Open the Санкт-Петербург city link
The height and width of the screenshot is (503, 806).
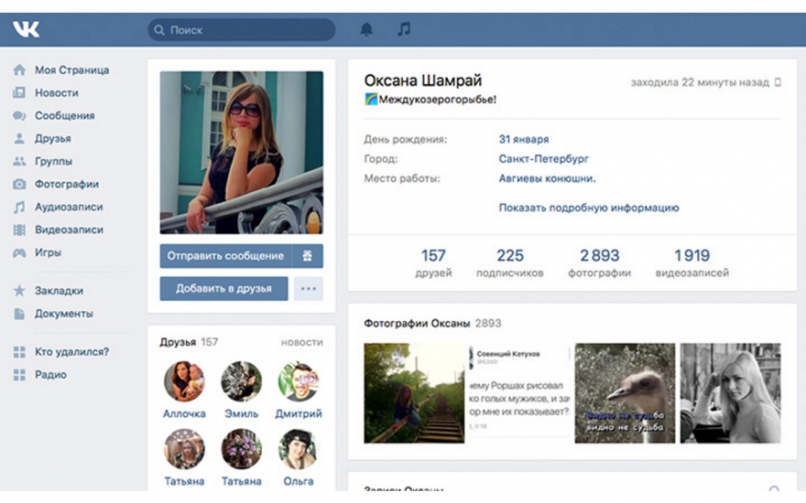(543, 159)
